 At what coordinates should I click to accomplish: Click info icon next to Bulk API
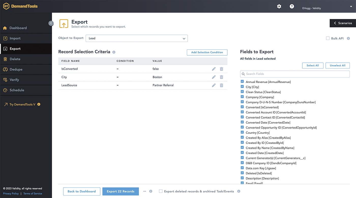[348, 38]
